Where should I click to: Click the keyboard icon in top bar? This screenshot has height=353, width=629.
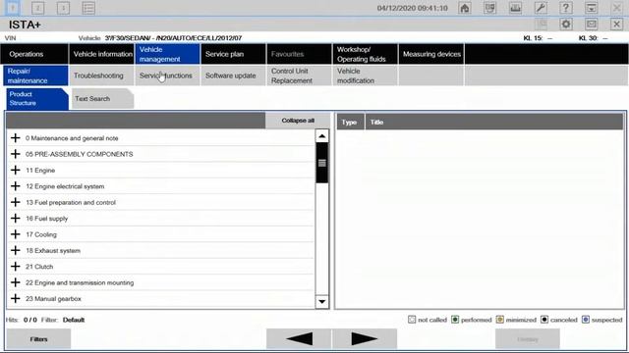pyautogui.click(x=515, y=8)
